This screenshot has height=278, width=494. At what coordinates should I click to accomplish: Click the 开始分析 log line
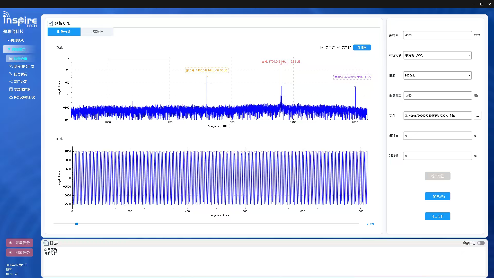click(x=50, y=253)
